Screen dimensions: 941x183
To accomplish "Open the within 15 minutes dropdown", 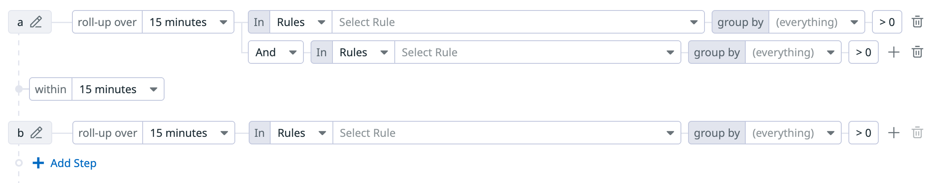I will (118, 89).
